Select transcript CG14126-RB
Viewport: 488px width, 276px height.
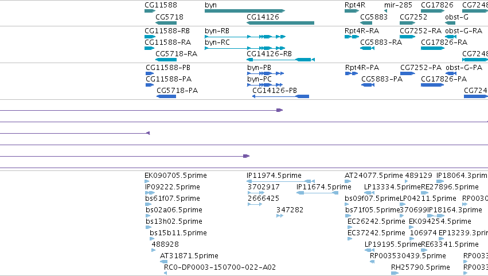coord(269,53)
